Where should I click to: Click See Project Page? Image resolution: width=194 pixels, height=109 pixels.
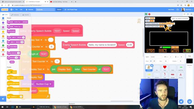(x=71, y=9)
